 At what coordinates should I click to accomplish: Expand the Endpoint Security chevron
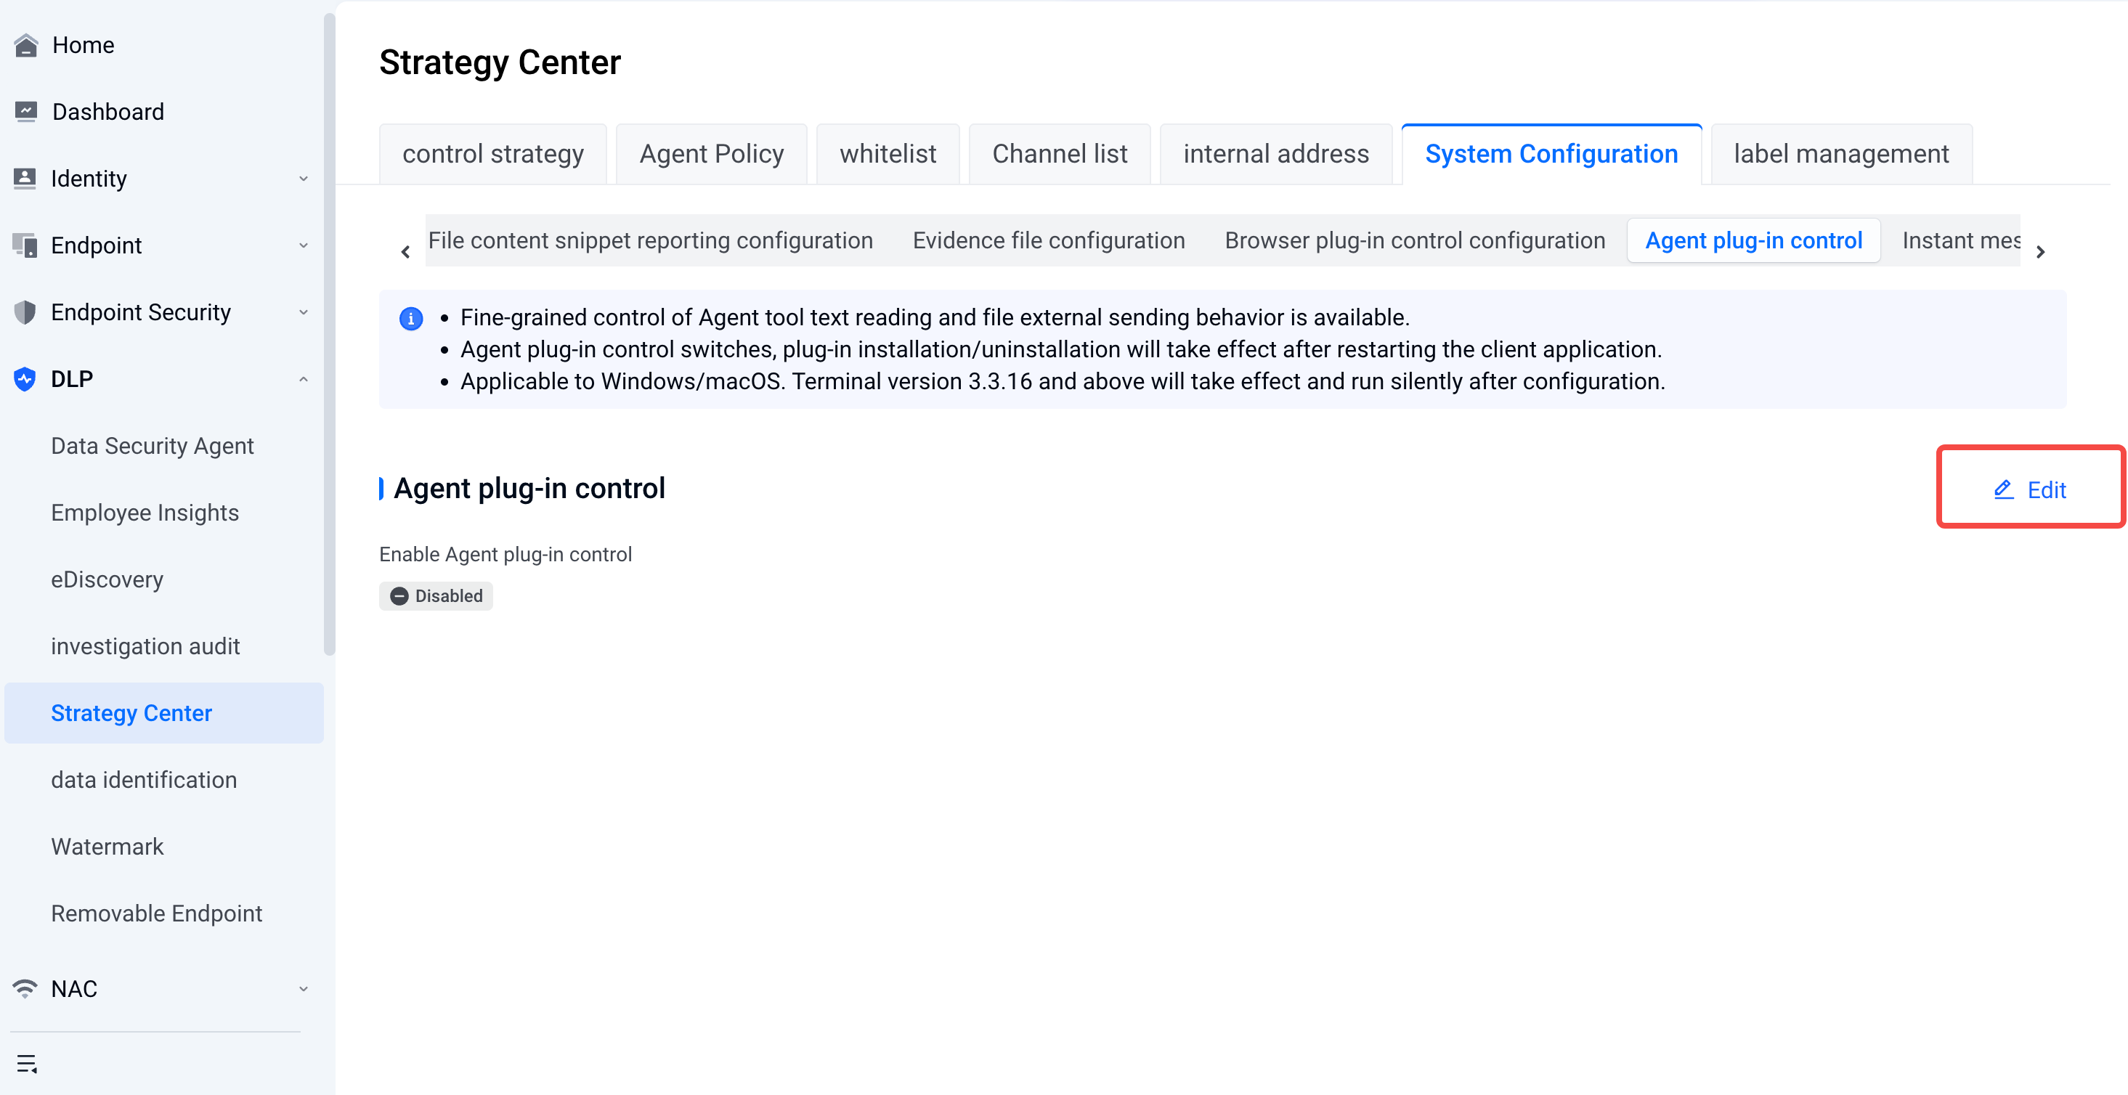pyautogui.click(x=303, y=312)
